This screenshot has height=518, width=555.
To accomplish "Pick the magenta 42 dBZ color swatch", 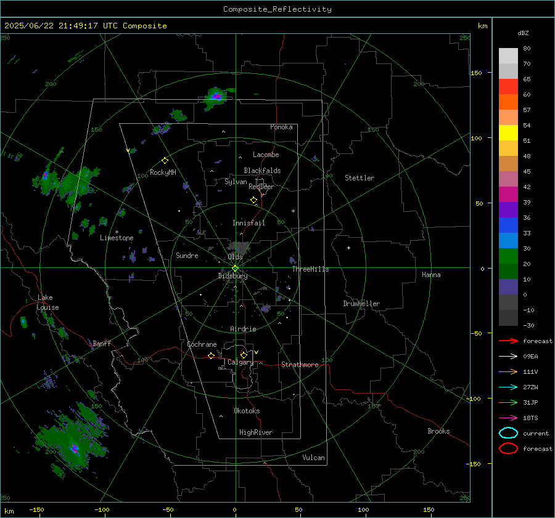I will 508,194.
